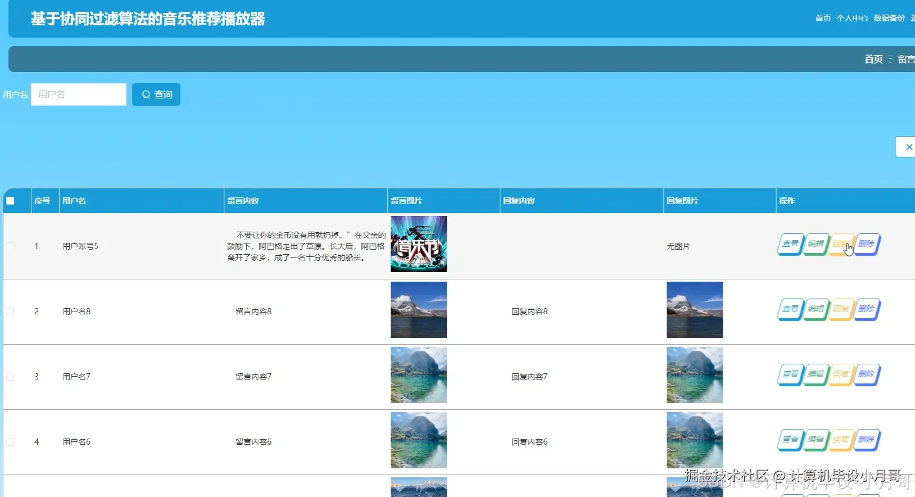915x497 pixels.
Task: Click 回复 button for 用户账号5 row
Action: coord(841,244)
